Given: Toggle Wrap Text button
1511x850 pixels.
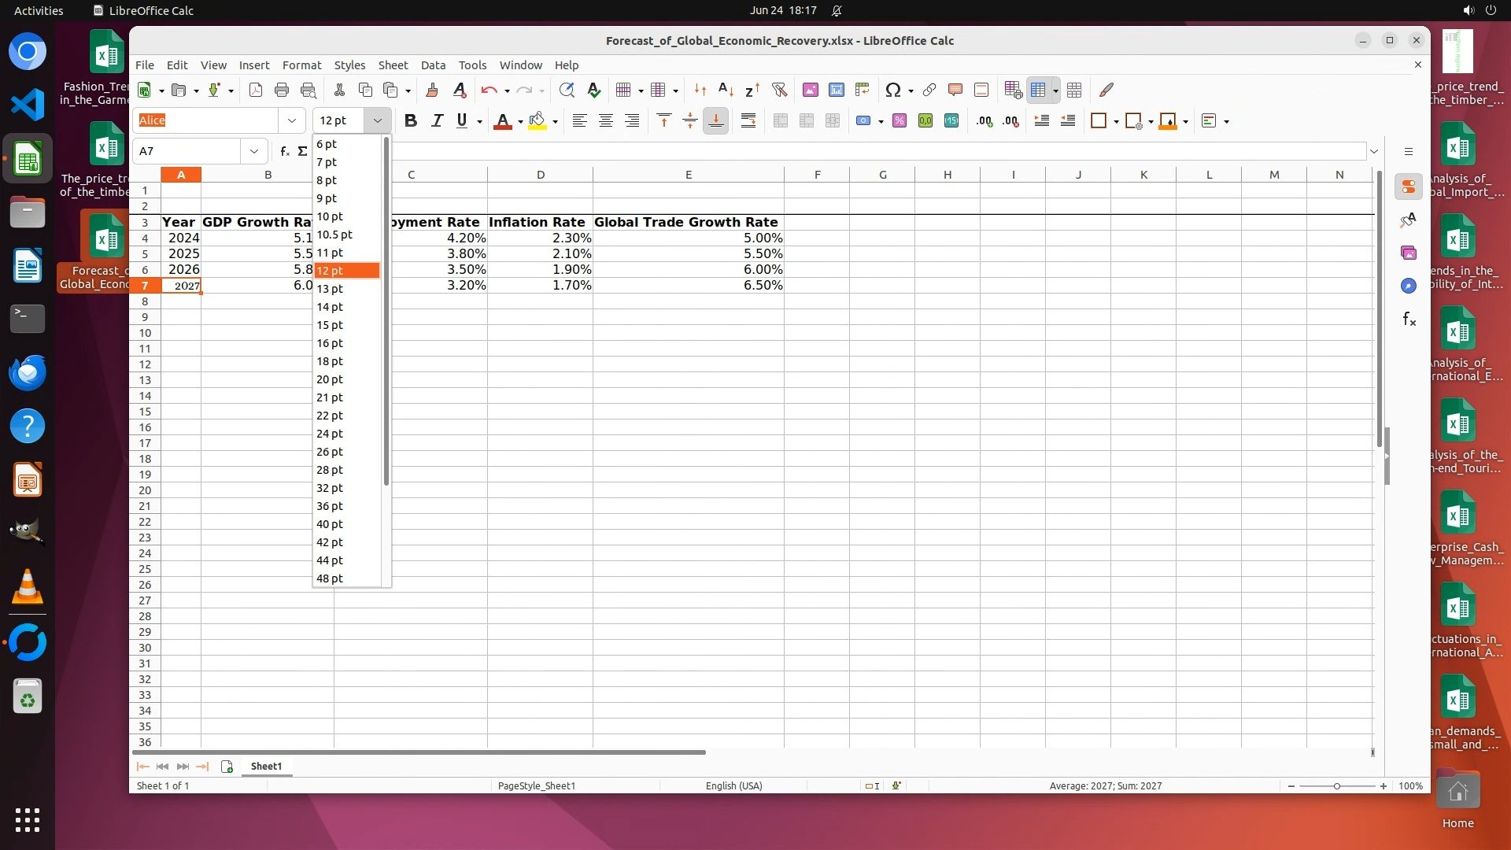Looking at the screenshot, I should tap(748, 120).
